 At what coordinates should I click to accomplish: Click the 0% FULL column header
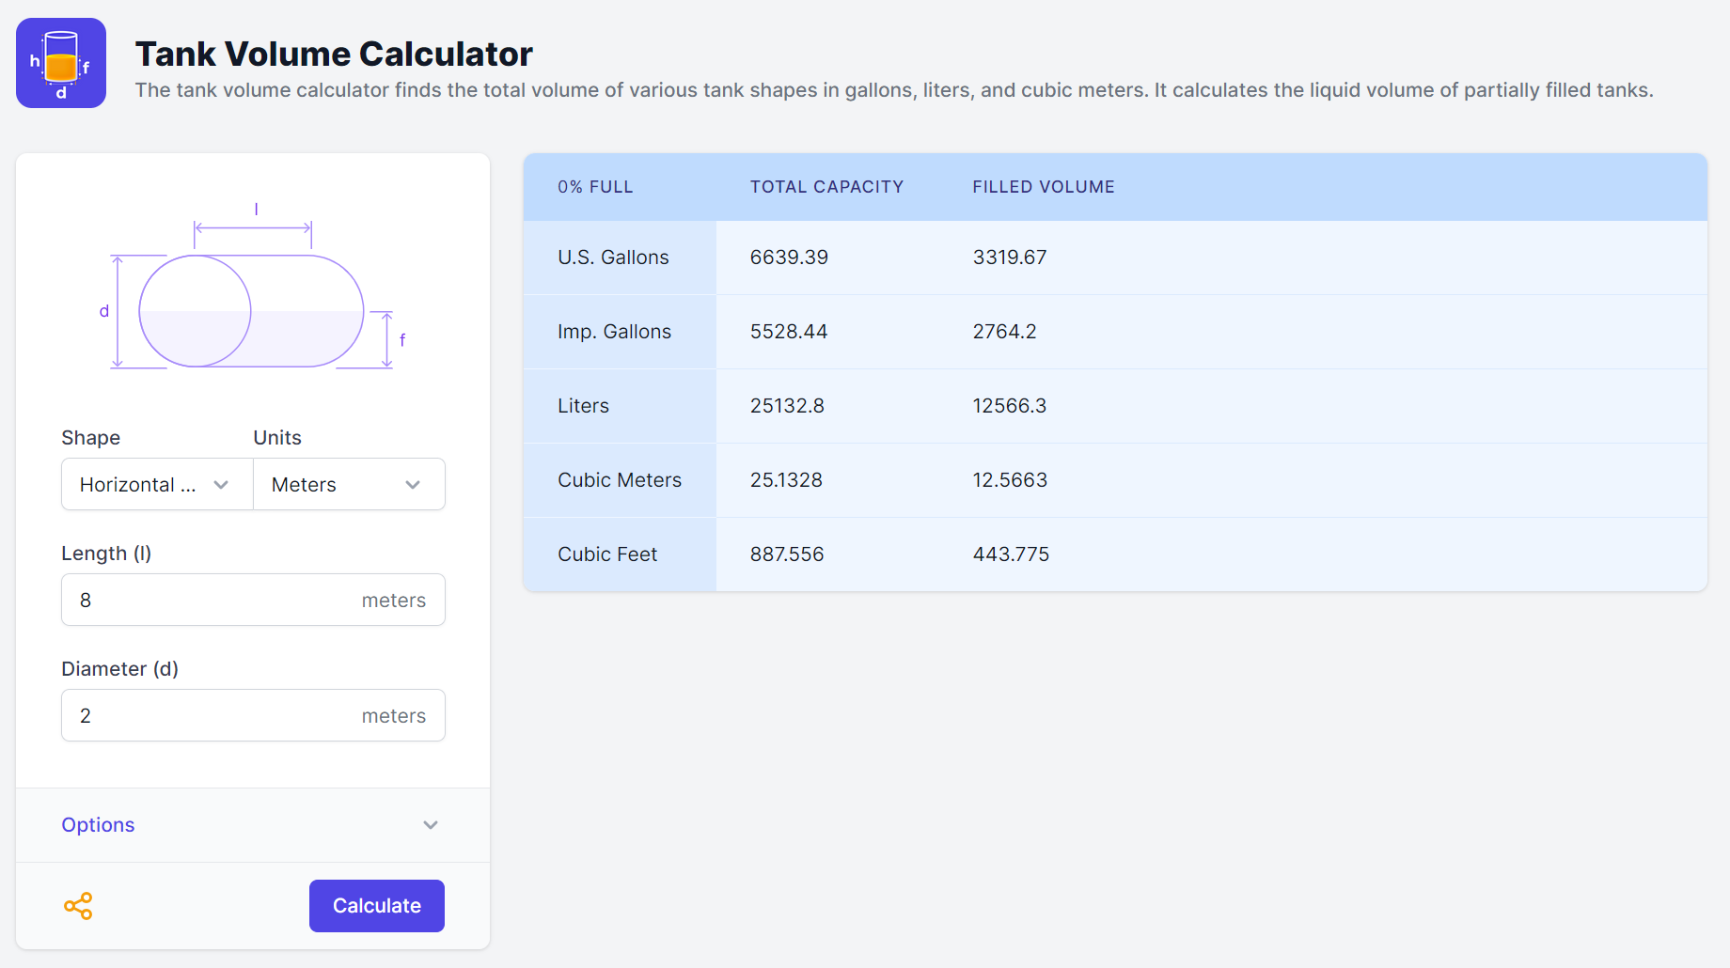(594, 186)
